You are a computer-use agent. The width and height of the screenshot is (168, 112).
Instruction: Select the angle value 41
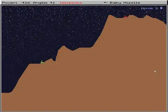click(52, 2)
